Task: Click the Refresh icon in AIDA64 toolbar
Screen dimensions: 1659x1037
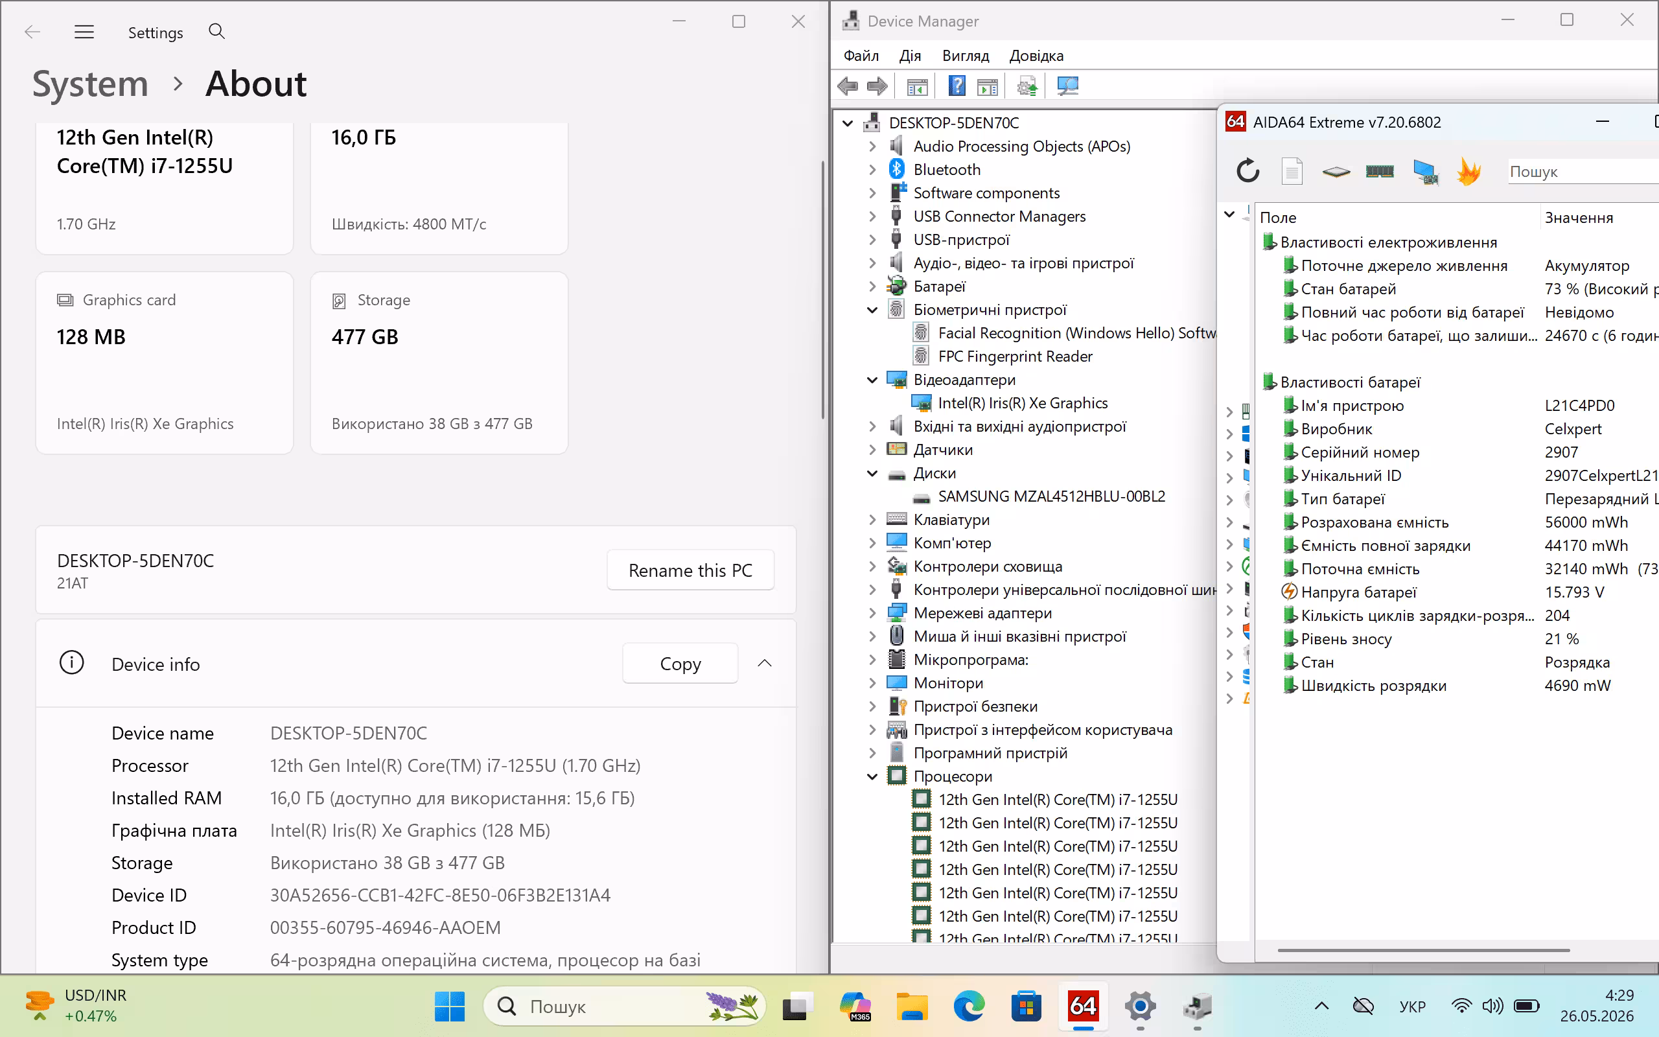Action: click(x=1247, y=170)
